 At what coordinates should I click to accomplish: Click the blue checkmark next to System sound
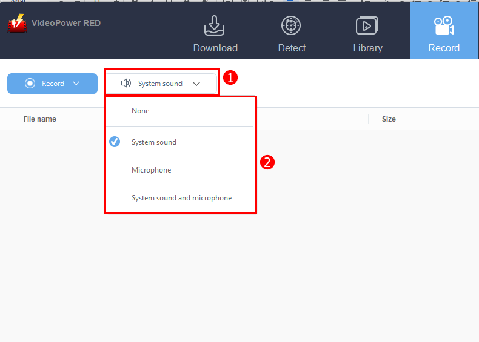[115, 142]
